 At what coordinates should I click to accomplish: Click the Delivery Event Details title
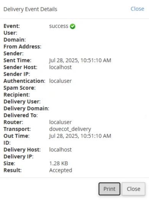30,9
